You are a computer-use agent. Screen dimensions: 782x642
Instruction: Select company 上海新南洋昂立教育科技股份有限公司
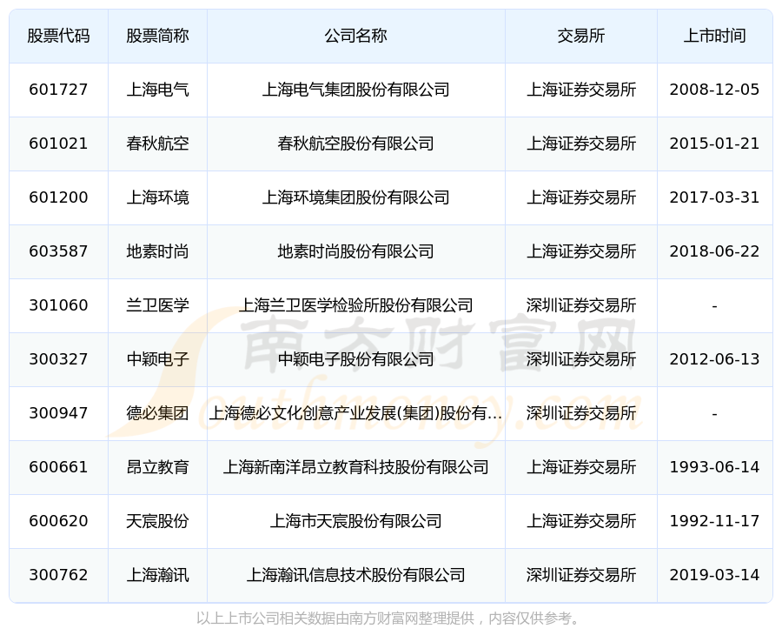pos(356,467)
